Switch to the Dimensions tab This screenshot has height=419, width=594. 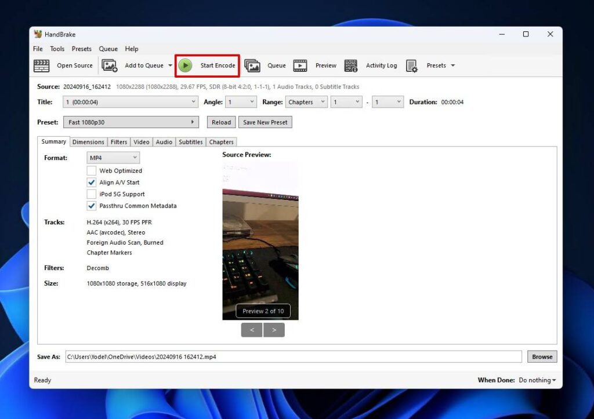pos(88,141)
